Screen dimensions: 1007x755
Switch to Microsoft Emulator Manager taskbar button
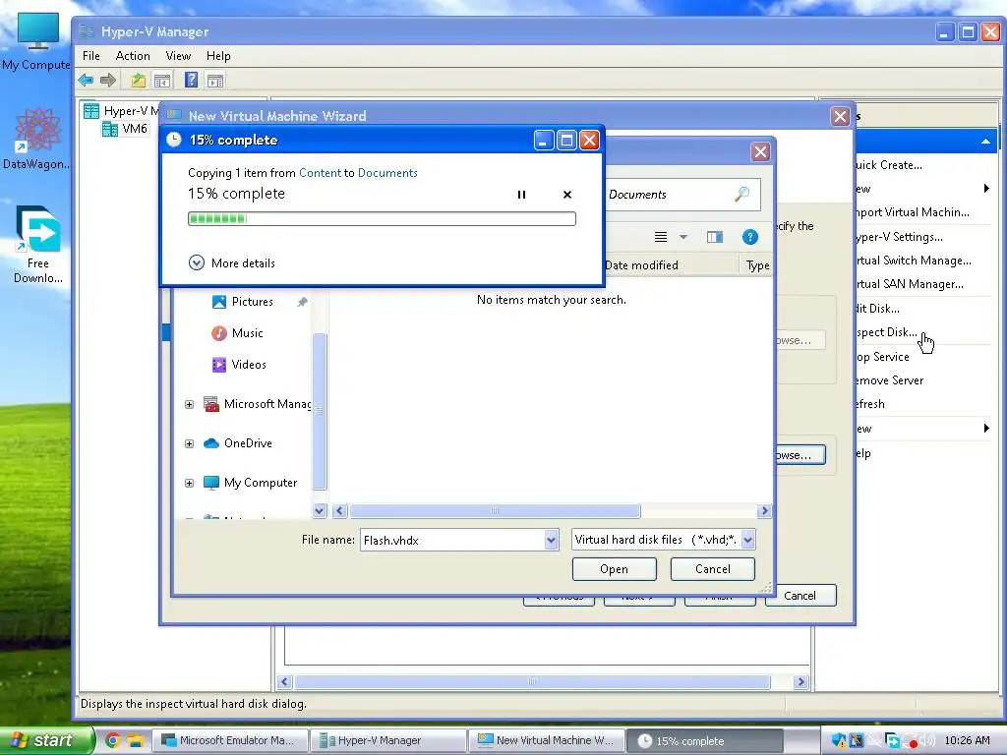(x=230, y=740)
